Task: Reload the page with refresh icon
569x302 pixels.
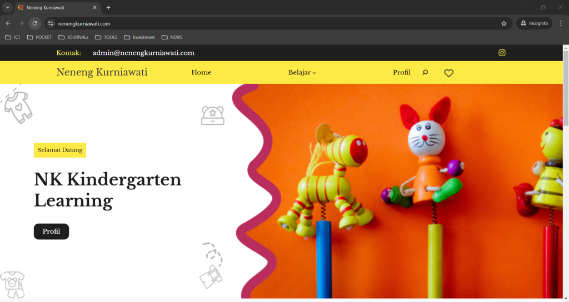Action: (35, 23)
